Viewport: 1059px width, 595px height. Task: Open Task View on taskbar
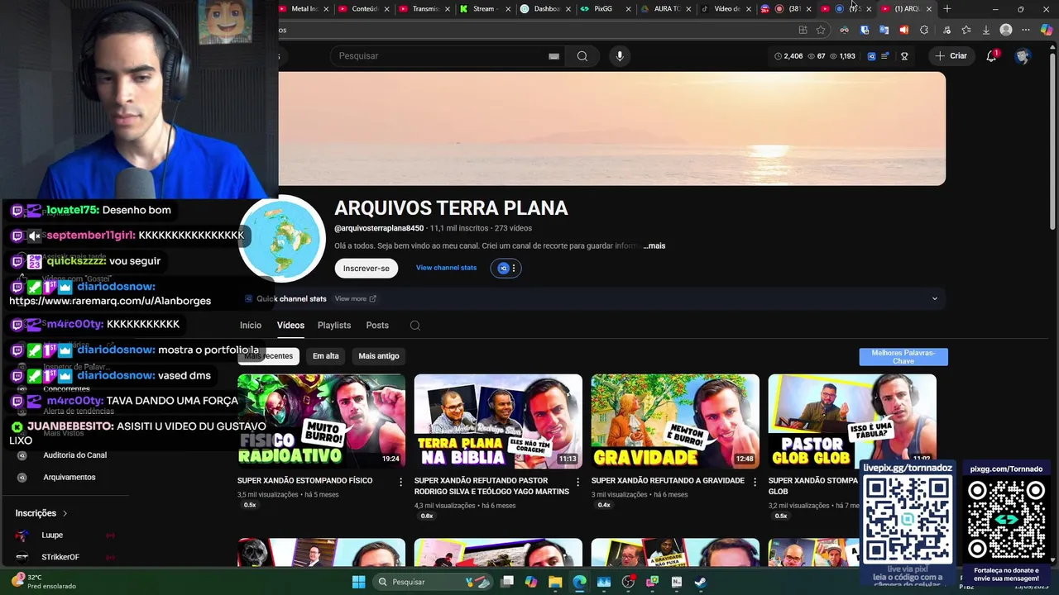(507, 582)
